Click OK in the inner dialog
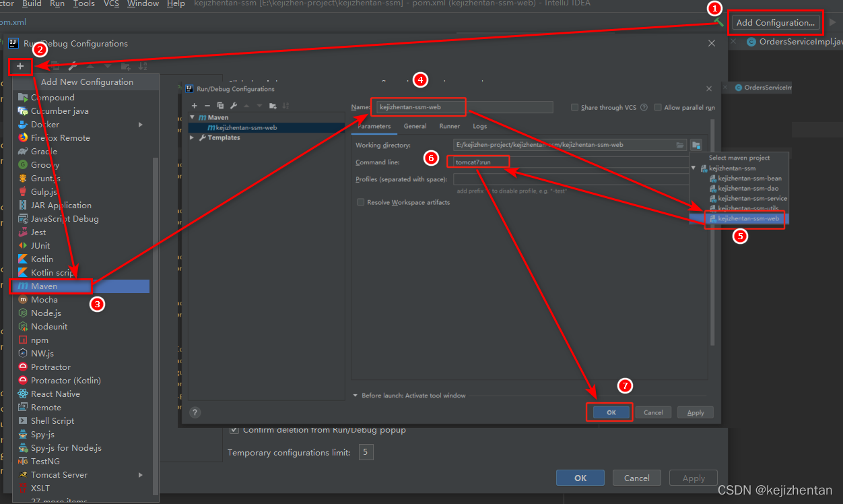Viewport: 843px width, 504px height. coord(611,412)
